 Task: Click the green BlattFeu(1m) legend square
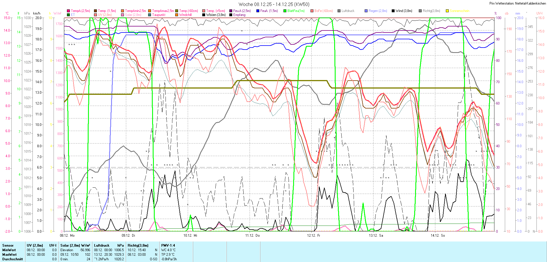pyautogui.click(x=285, y=11)
